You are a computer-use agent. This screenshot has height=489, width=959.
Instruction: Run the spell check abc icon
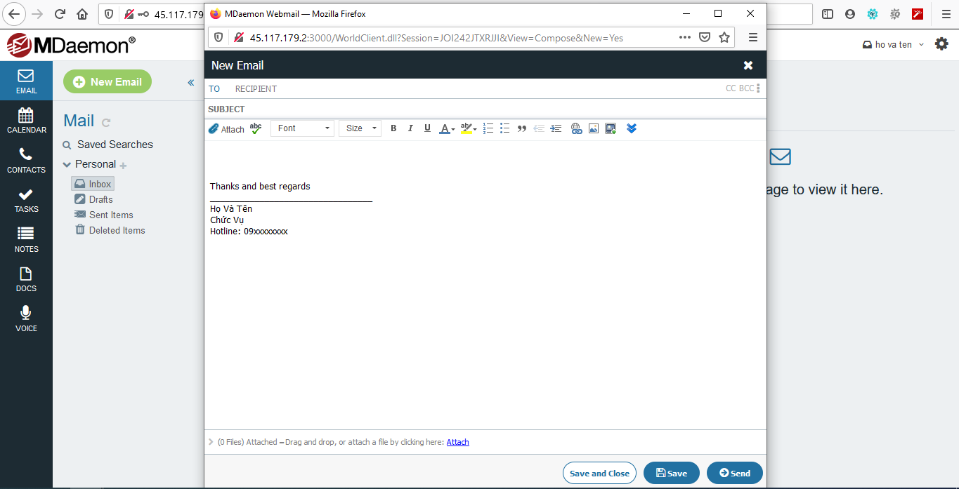coord(256,128)
